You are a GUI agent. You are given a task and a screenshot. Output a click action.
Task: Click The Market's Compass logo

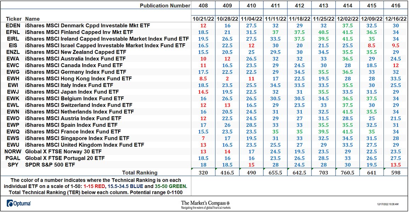point(206,205)
